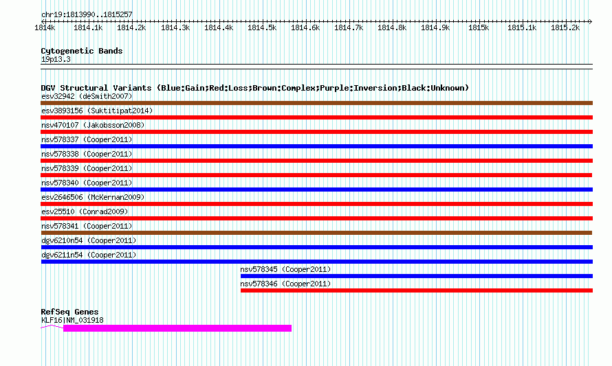Open the KLF16|NM_031918 gene label
This screenshot has height=366, width=612.
tap(72, 321)
